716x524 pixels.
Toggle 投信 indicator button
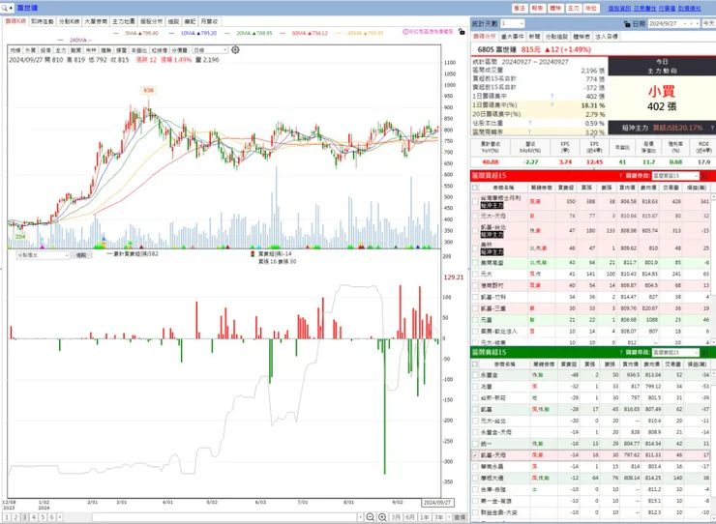tap(45, 50)
